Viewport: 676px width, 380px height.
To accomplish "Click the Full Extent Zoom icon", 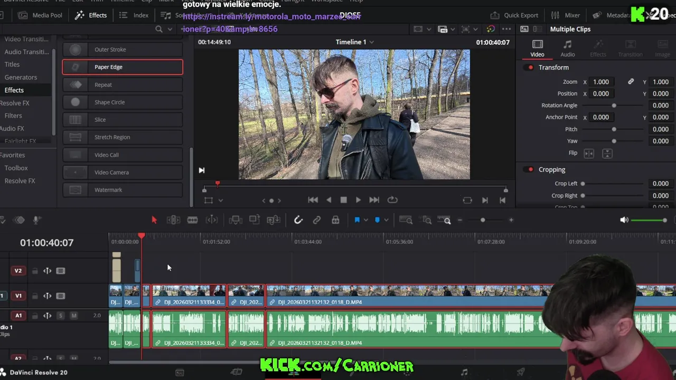I will [406, 220].
